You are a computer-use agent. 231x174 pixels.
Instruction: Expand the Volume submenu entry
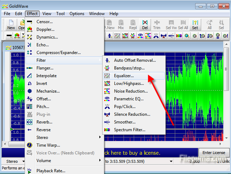(x=44, y=161)
